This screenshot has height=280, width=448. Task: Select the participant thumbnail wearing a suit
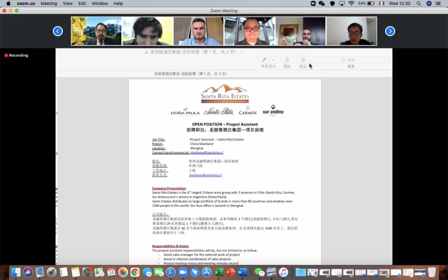tap(96, 31)
